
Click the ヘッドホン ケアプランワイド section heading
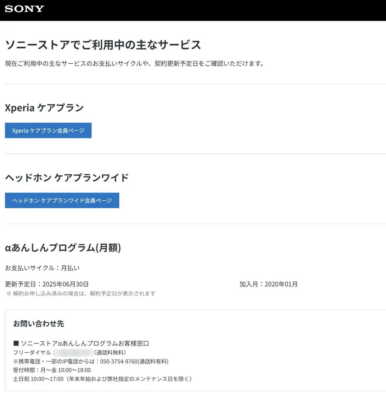67,178
